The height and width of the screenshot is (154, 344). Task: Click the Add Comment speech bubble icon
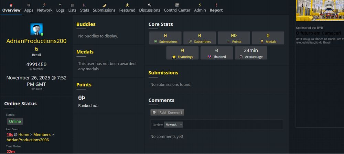[154, 112]
